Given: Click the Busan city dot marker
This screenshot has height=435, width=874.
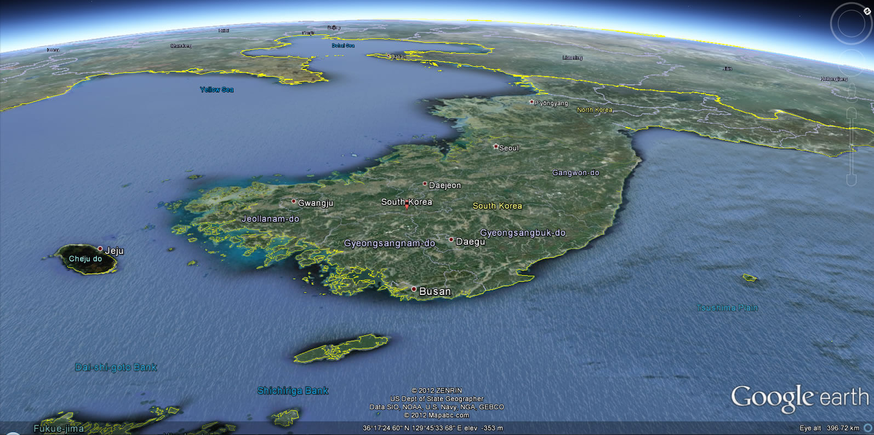Looking at the screenshot, I should (414, 289).
